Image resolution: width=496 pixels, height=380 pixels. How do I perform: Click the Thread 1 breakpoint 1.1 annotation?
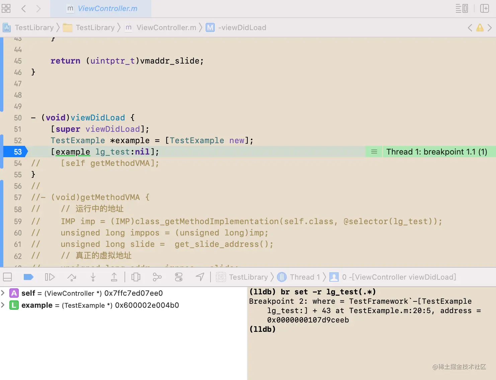click(x=437, y=152)
